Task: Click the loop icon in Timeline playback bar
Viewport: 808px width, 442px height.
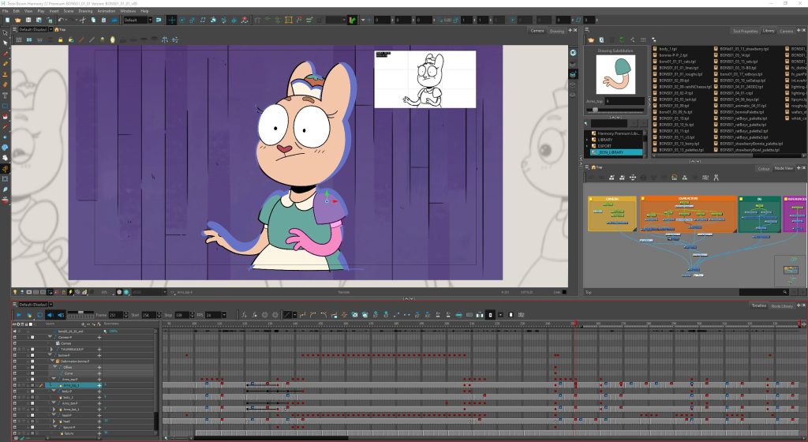Action: (39, 315)
